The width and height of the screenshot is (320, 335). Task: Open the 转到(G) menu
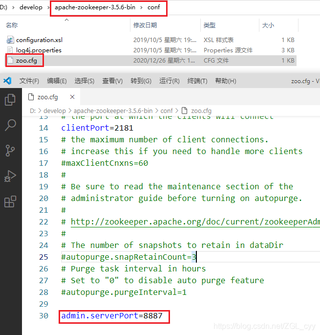tap(141, 81)
